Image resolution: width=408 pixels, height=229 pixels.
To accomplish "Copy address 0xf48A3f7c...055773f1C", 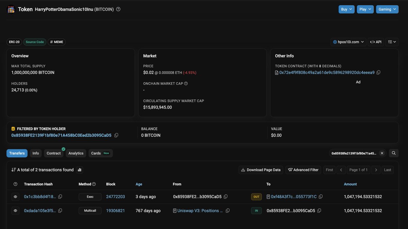I will point(321,197).
